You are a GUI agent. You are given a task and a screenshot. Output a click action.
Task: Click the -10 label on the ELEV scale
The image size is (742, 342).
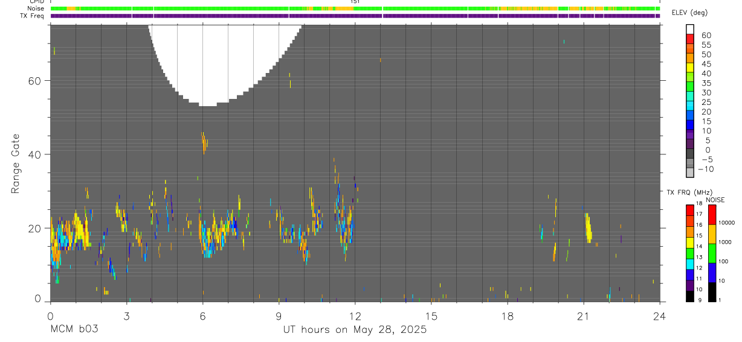pyautogui.click(x=706, y=169)
